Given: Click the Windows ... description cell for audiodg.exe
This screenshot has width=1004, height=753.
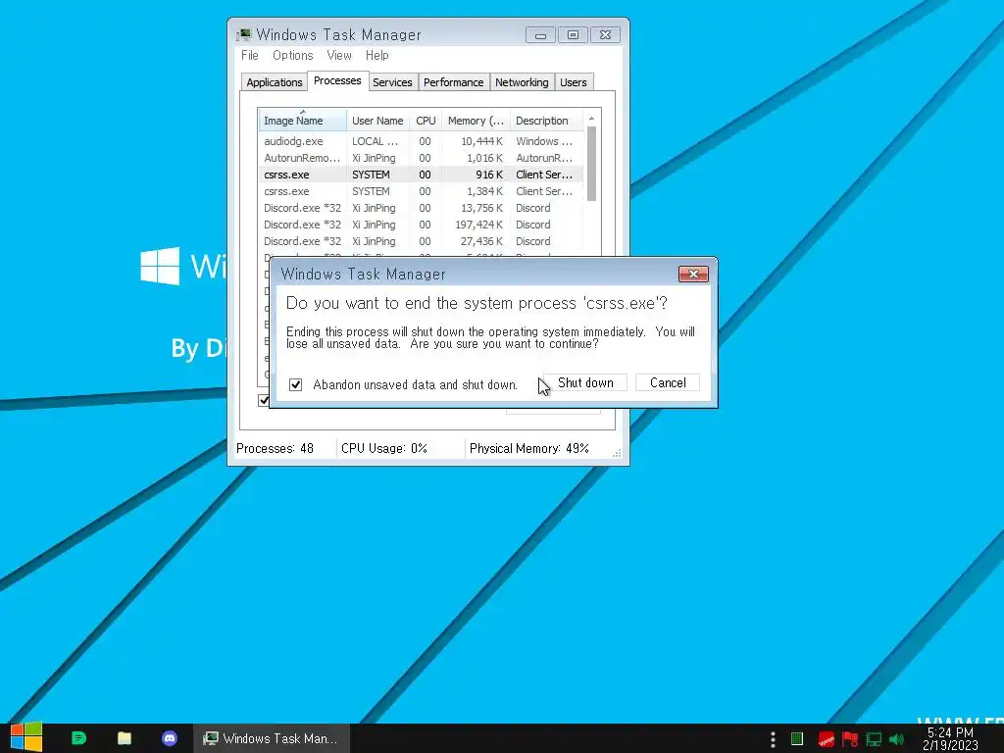Looking at the screenshot, I should coord(544,141).
